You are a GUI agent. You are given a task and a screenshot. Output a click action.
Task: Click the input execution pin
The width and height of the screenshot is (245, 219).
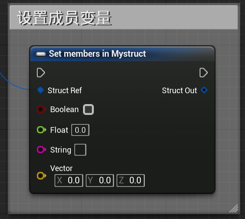click(x=41, y=73)
